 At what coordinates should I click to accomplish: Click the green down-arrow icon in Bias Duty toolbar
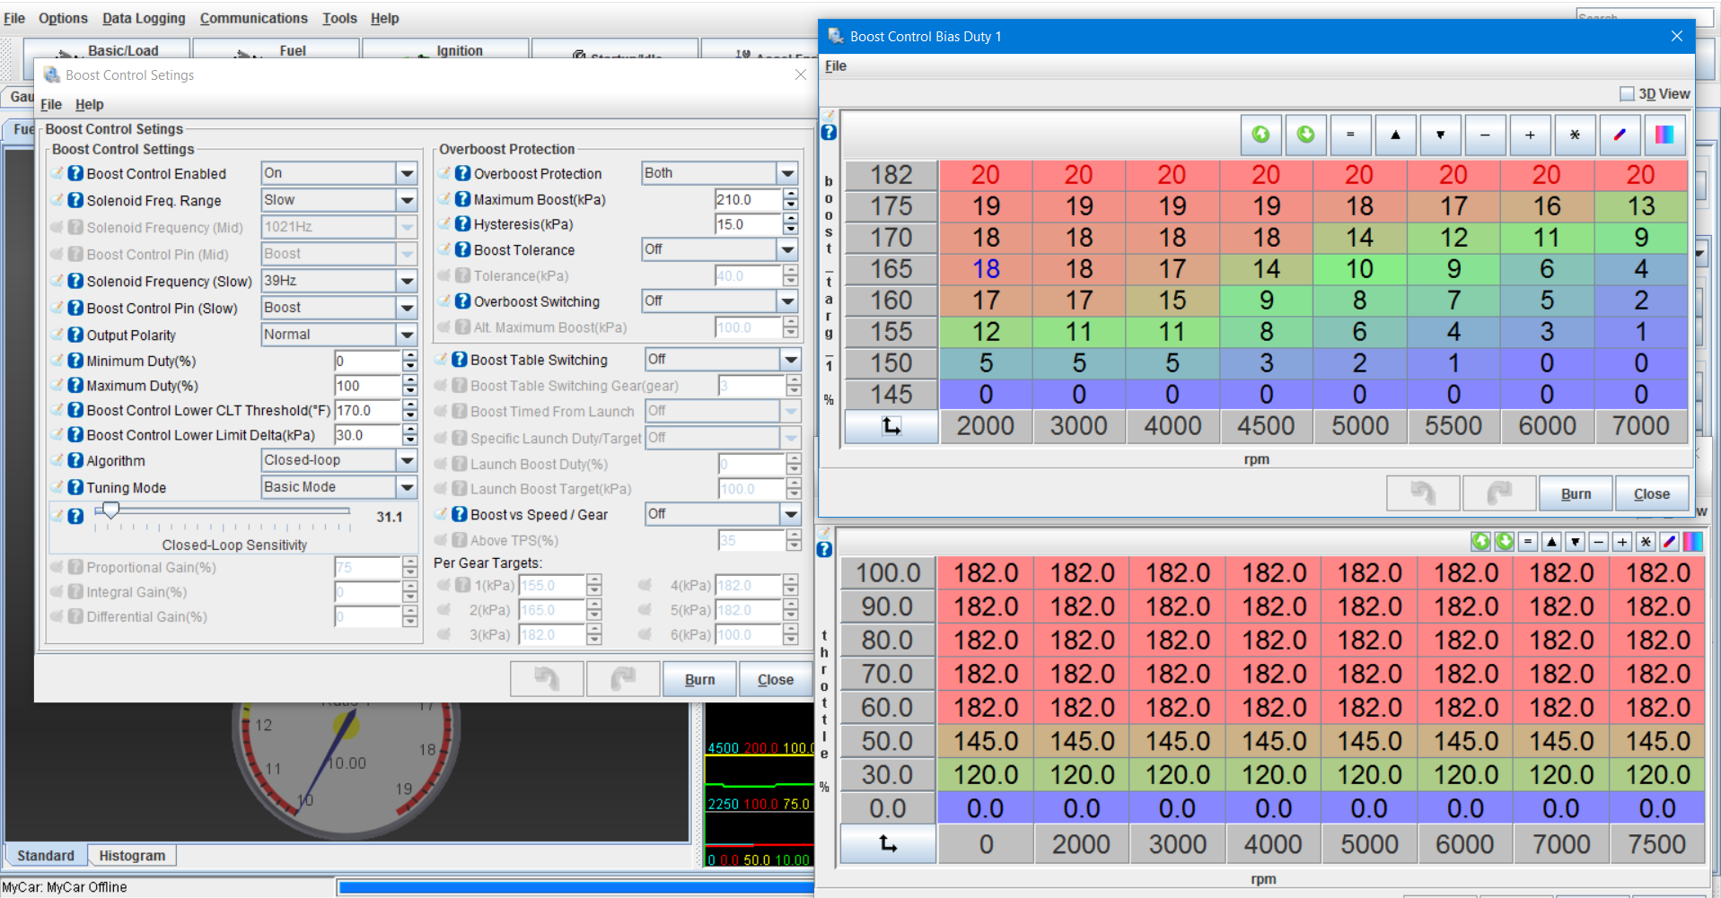click(x=1306, y=135)
